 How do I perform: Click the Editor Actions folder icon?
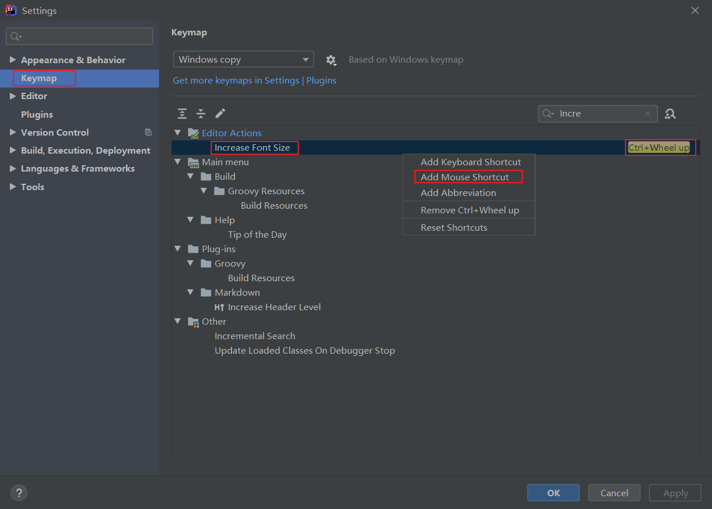point(193,133)
